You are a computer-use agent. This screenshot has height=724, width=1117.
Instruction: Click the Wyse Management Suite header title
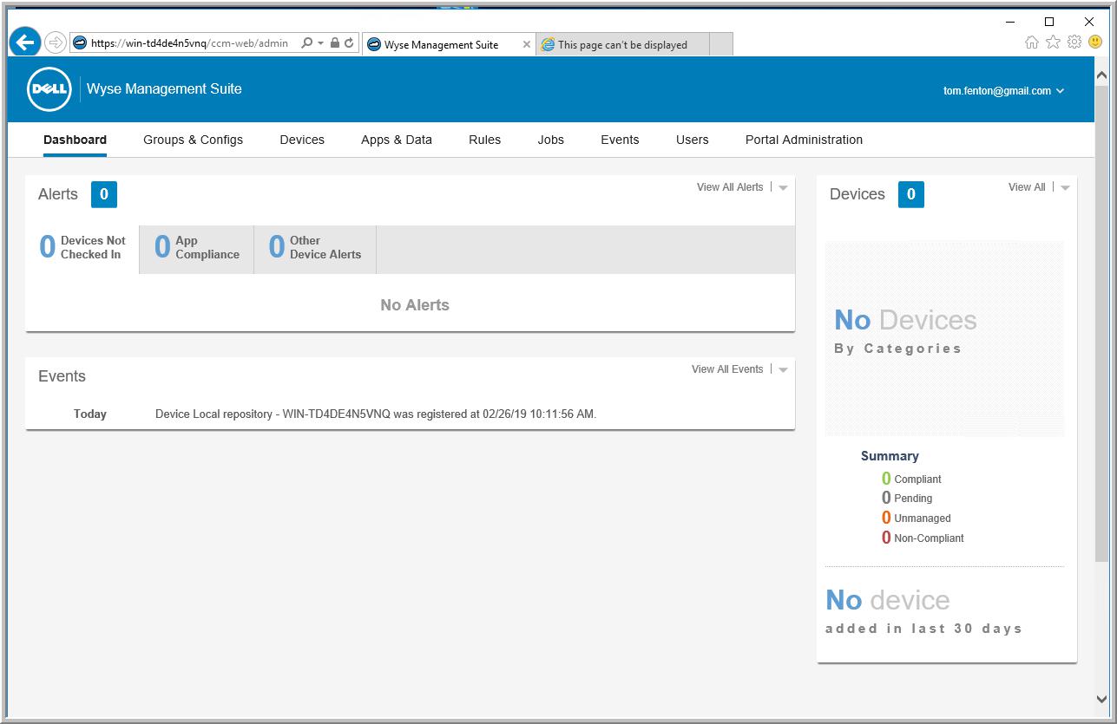[x=164, y=89]
